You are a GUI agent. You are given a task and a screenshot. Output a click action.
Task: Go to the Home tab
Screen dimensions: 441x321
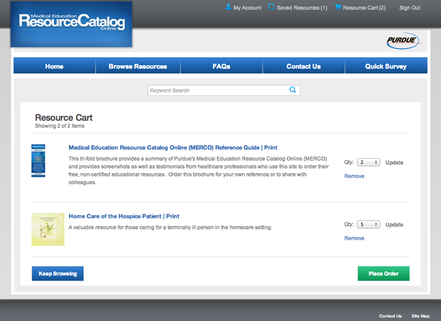coord(54,66)
